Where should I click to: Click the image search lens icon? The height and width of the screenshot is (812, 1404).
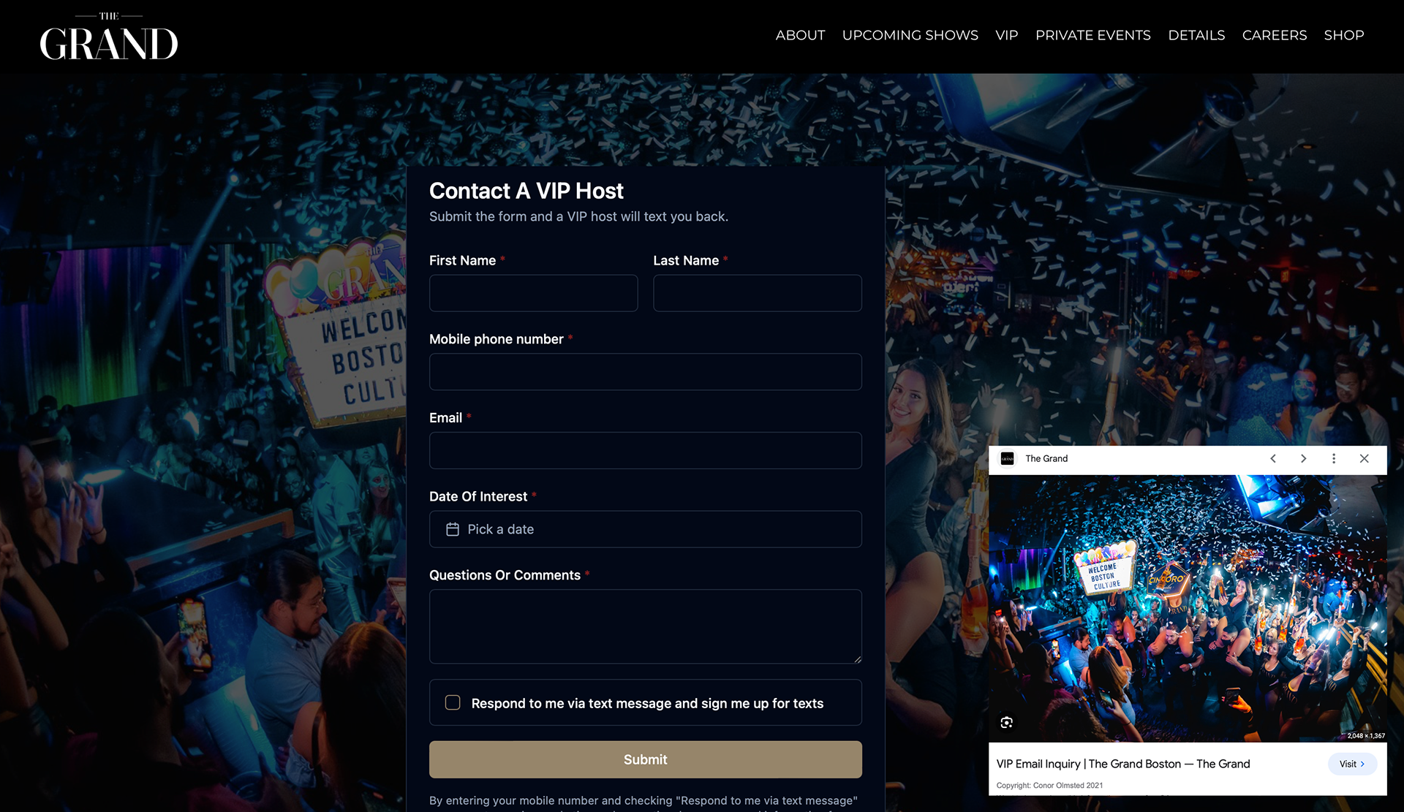(1007, 722)
